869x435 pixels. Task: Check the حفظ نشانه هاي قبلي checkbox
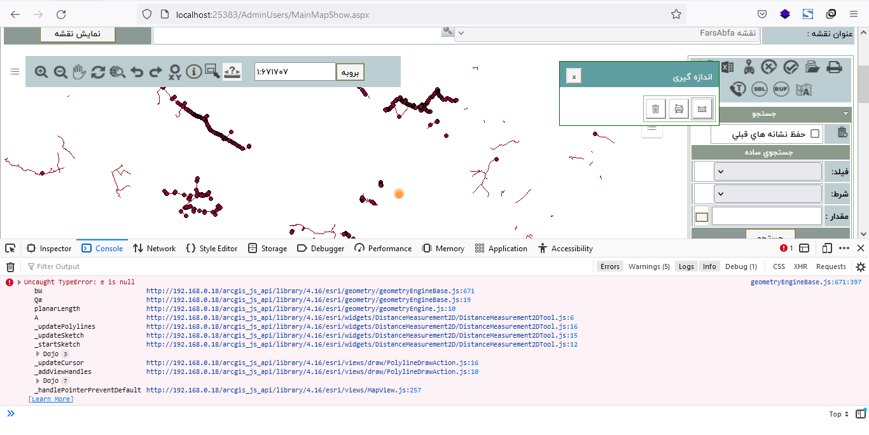tap(815, 134)
